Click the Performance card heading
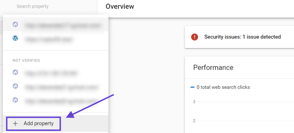Image resolution: width=294 pixels, height=133 pixels. tap(213, 67)
